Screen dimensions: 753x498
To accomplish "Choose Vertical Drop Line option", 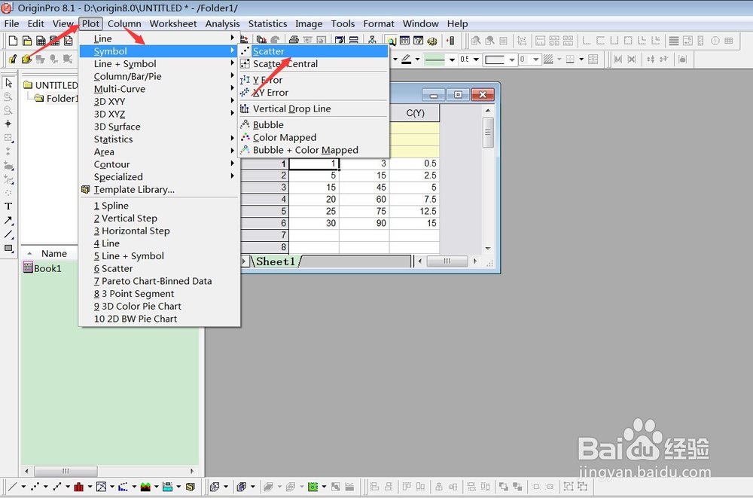I will pyautogui.click(x=313, y=108).
